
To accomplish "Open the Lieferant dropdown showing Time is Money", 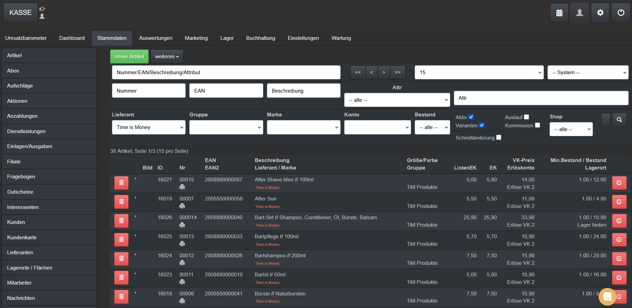I will tap(149, 127).
